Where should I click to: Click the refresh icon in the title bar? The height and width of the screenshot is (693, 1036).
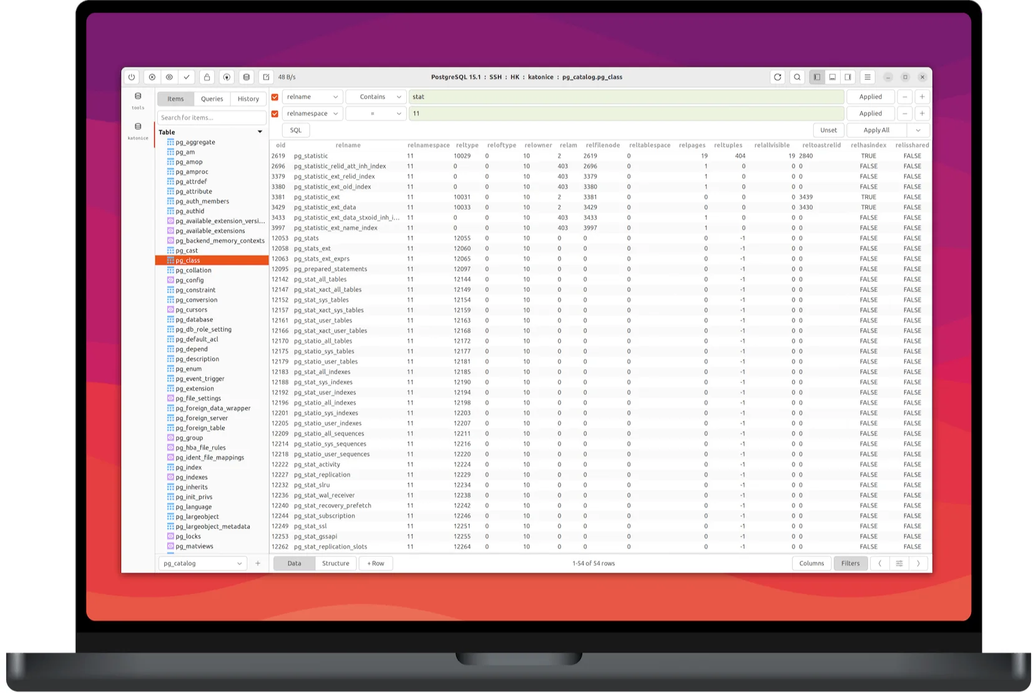pyautogui.click(x=778, y=77)
